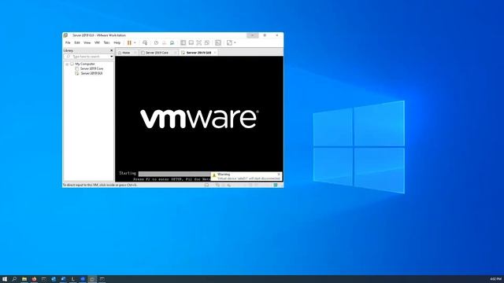Click the taskbar clock

click(x=495, y=279)
